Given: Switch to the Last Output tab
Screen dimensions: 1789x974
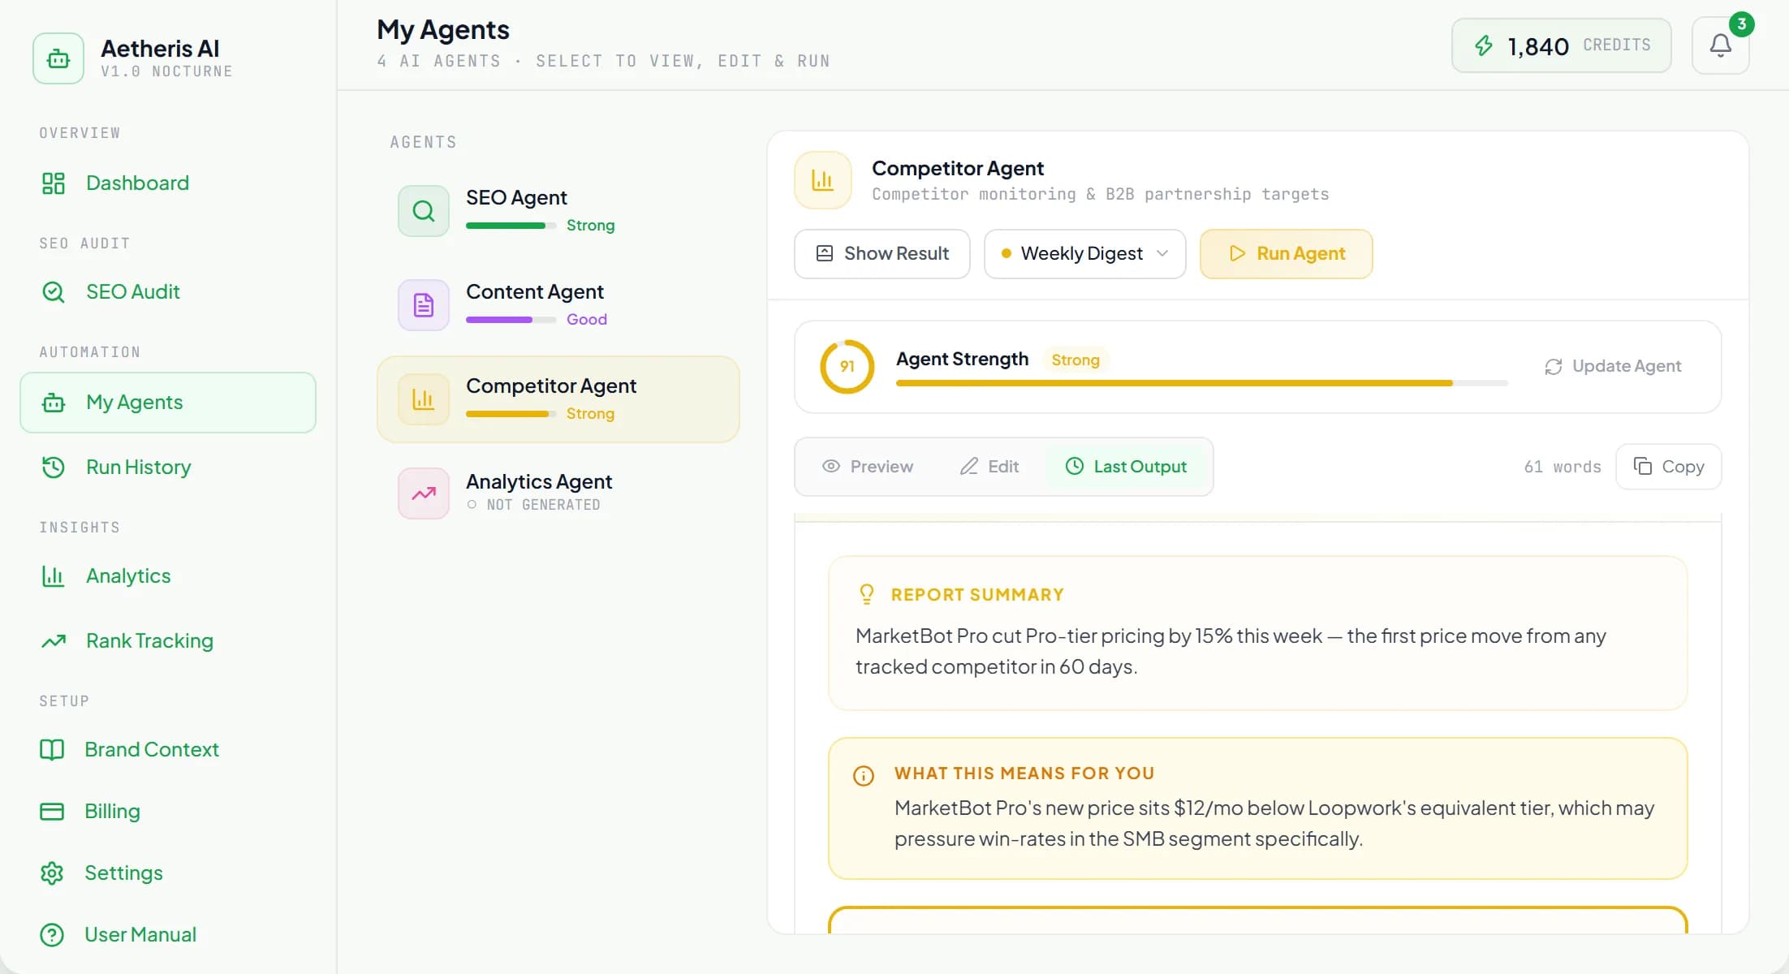Looking at the screenshot, I should (1126, 467).
